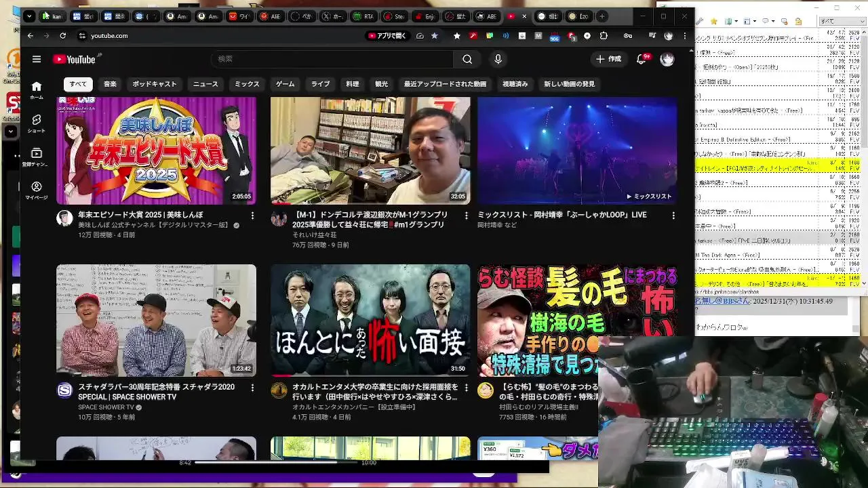Open 年末エピソード大賞 2025 video thumbnail

point(156,150)
